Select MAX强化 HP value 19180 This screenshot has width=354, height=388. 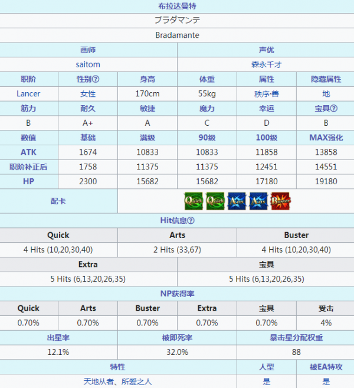coord(326,181)
